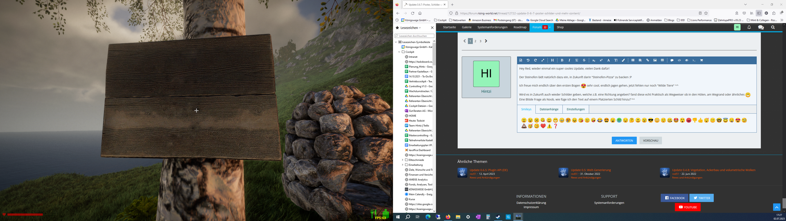The width and height of the screenshot is (786, 221).
Task: Click the undo icon in editor toolbar
Action: click(528, 60)
